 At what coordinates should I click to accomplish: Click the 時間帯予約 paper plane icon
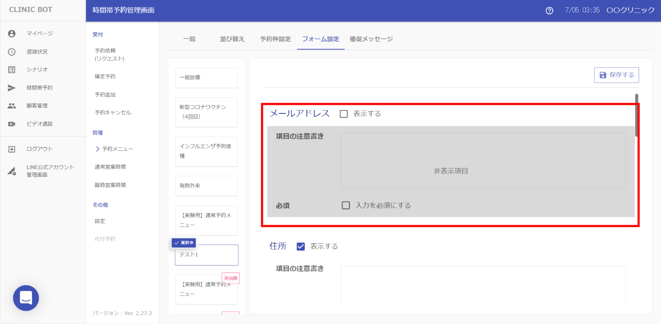pos(12,88)
